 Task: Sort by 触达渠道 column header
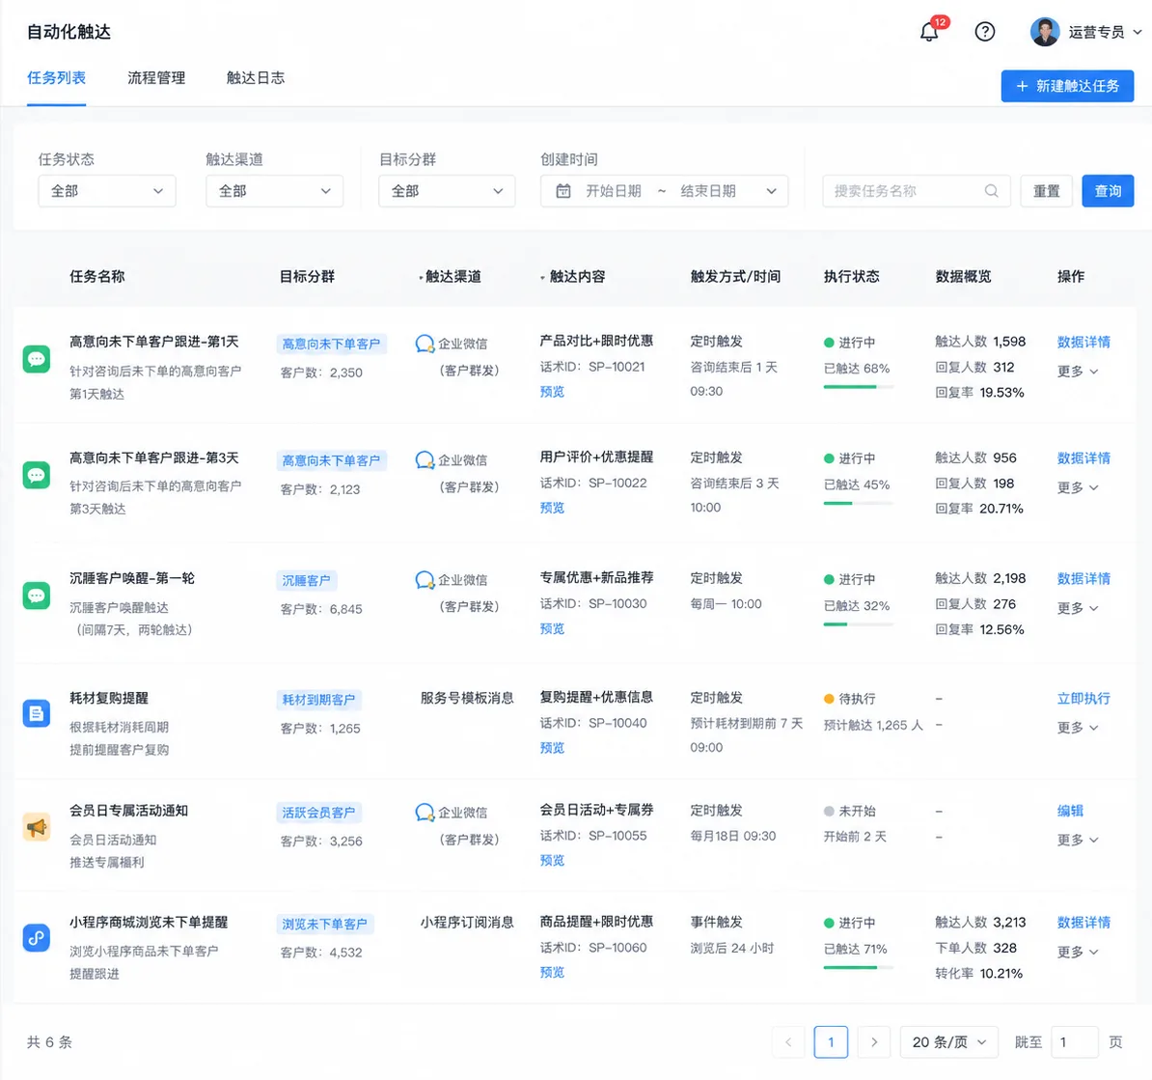tap(450, 277)
